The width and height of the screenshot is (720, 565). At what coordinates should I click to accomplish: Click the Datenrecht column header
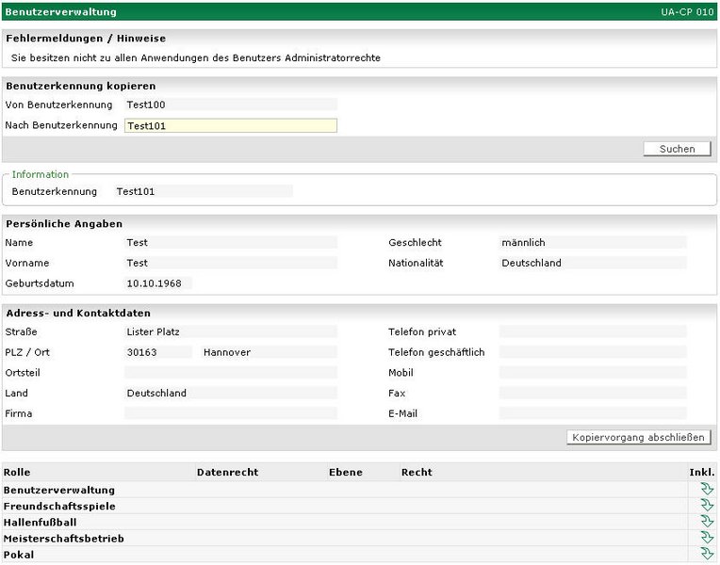coord(227,472)
